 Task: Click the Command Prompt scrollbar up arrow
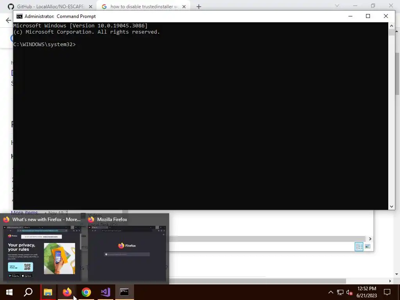tap(391, 25)
